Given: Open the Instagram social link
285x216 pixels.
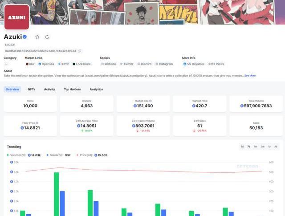Looking at the screenshot, I should point(164,64).
